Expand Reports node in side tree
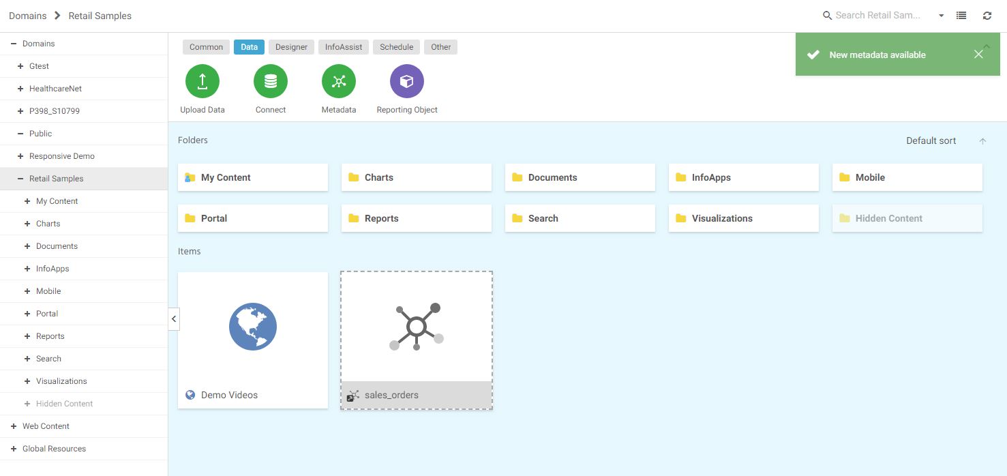Image resolution: width=1007 pixels, height=476 pixels. [x=27, y=336]
